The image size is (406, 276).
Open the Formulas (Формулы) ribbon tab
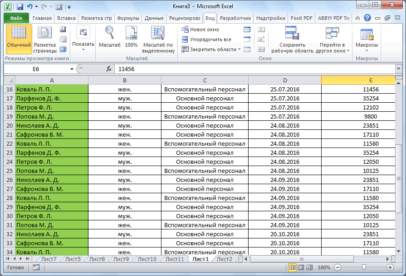[x=128, y=18]
